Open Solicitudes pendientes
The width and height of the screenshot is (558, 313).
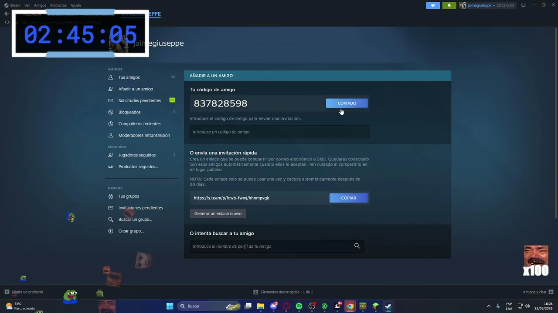(x=139, y=100)
